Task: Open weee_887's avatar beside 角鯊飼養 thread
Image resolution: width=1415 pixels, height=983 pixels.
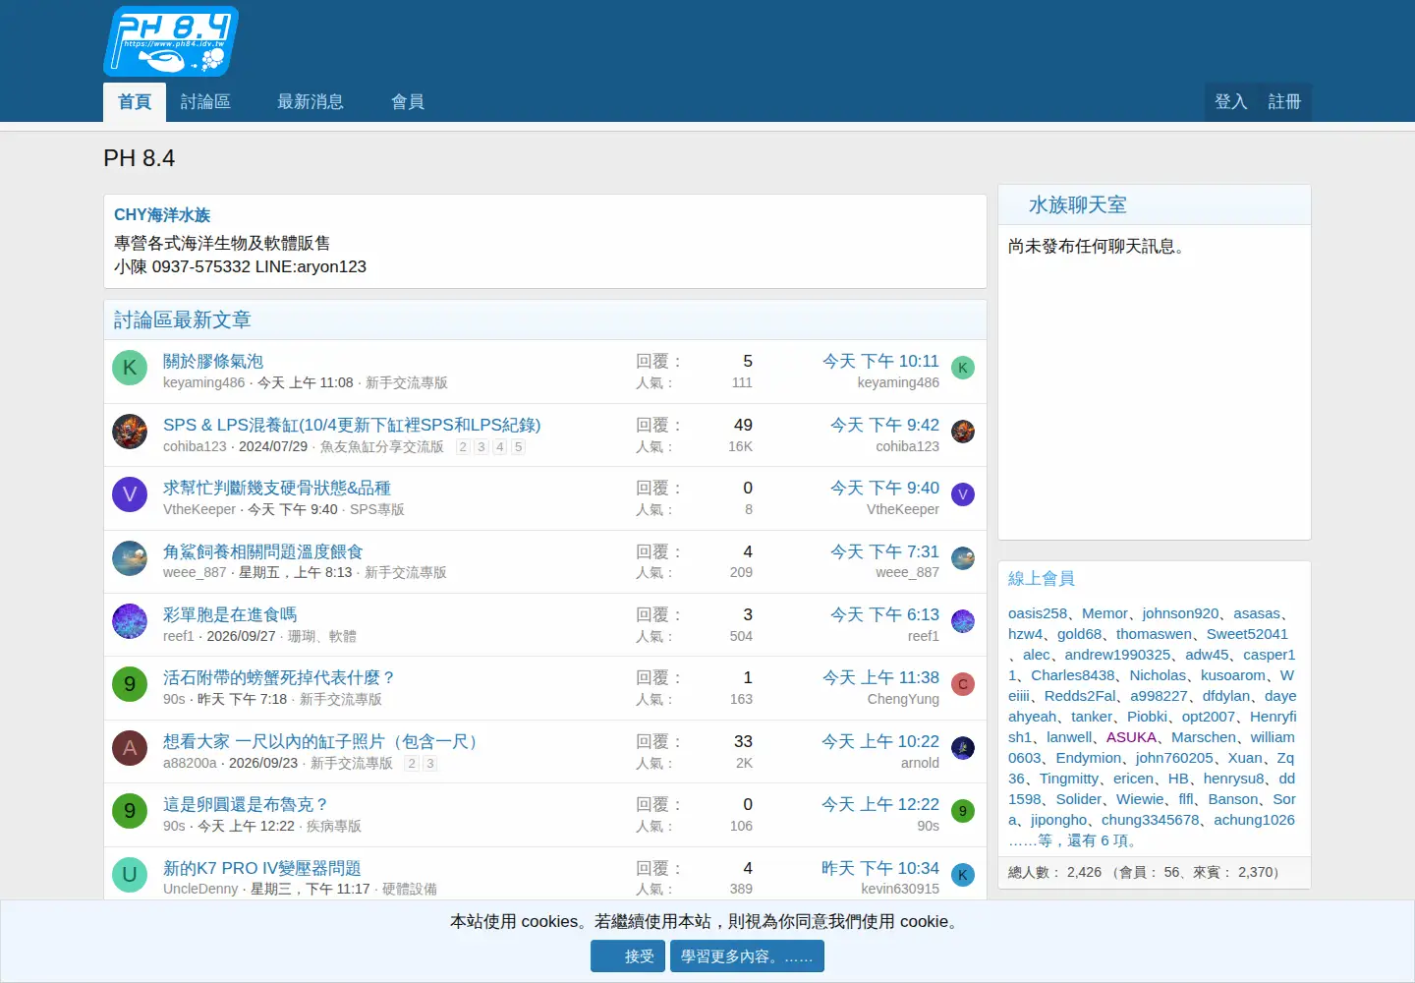Action: click(130, 558)
